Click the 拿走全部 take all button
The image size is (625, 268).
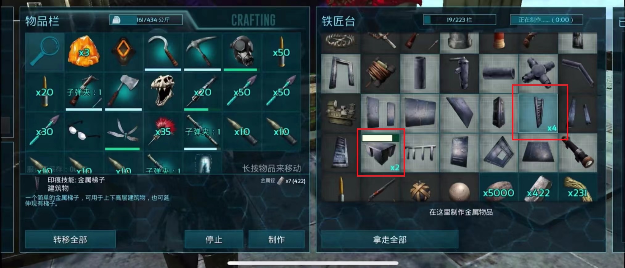click(390, 239)
